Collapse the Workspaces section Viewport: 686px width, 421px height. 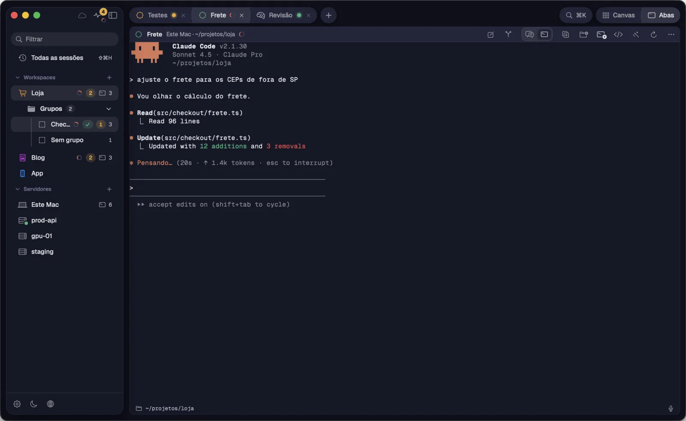tap(18, 78)
